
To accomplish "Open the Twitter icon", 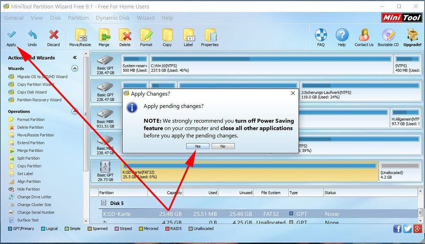I will click(x=408, y=229).
